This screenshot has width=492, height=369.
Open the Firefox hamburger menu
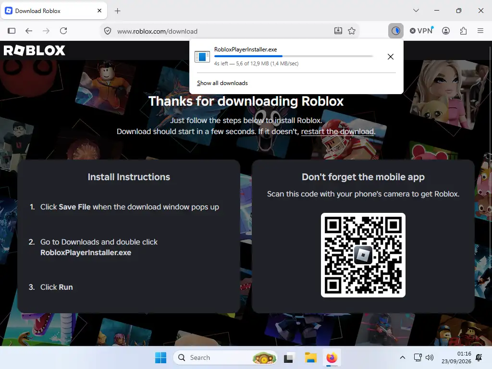click(x=480, y=31)
